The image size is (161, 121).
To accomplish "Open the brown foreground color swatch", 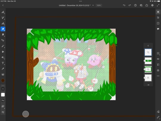I will pos(3,80).
